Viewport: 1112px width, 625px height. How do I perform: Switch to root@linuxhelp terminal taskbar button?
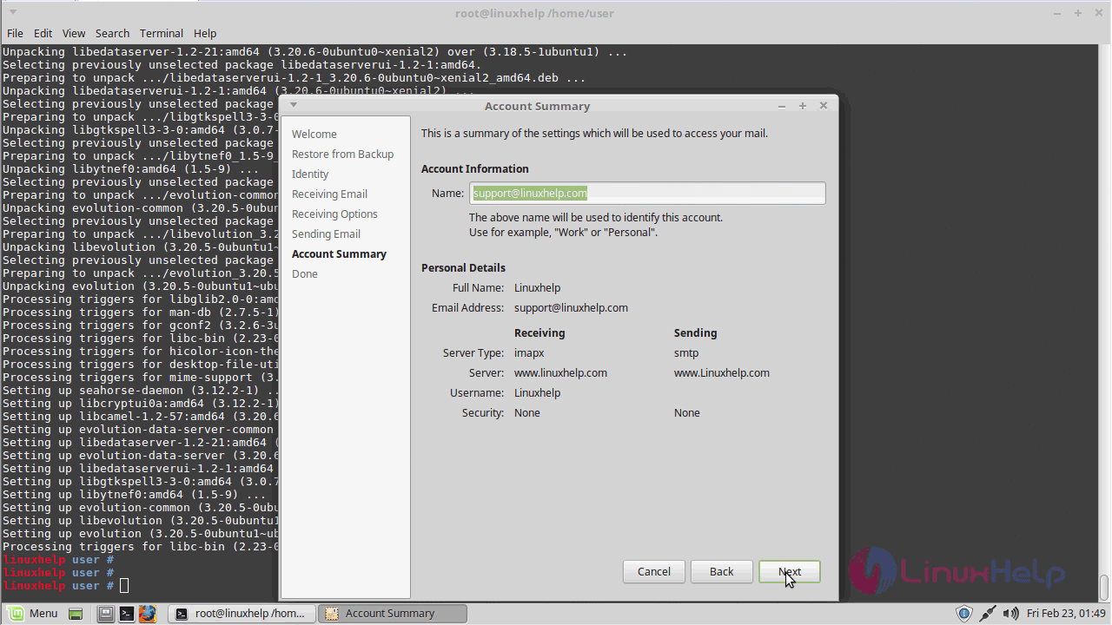[241, 613]
